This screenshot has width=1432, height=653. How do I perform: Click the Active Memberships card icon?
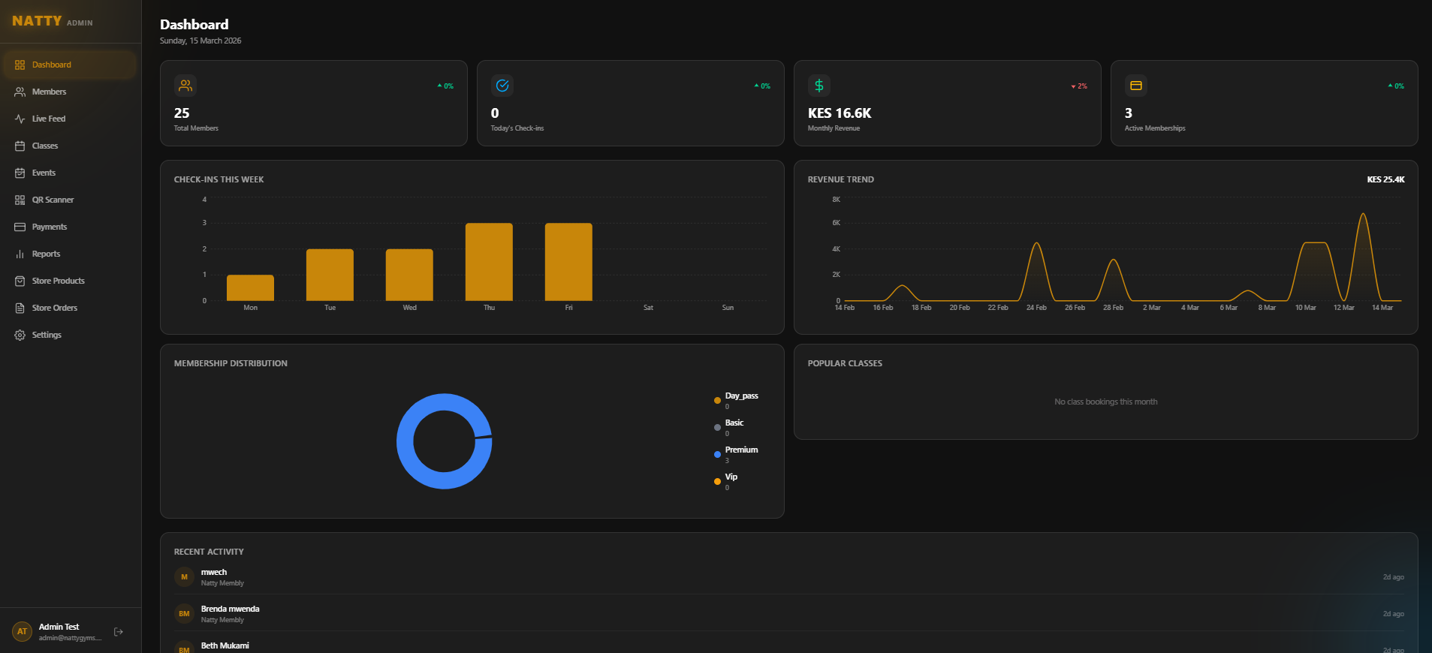tap(1136, 86)
